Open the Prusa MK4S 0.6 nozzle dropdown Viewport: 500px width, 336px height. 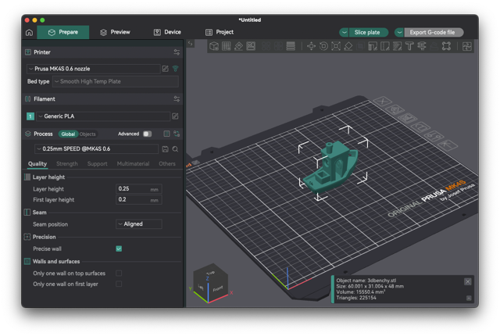click(x=94, y=69)
